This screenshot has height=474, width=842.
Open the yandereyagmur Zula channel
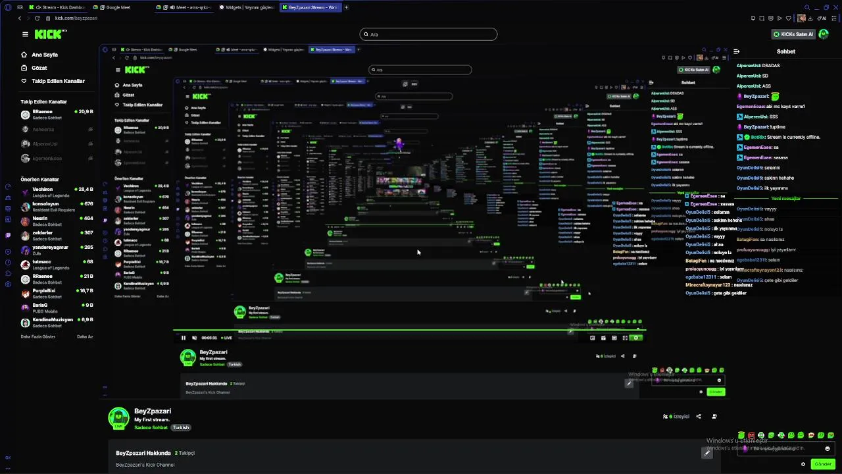(x=58, y=250)
